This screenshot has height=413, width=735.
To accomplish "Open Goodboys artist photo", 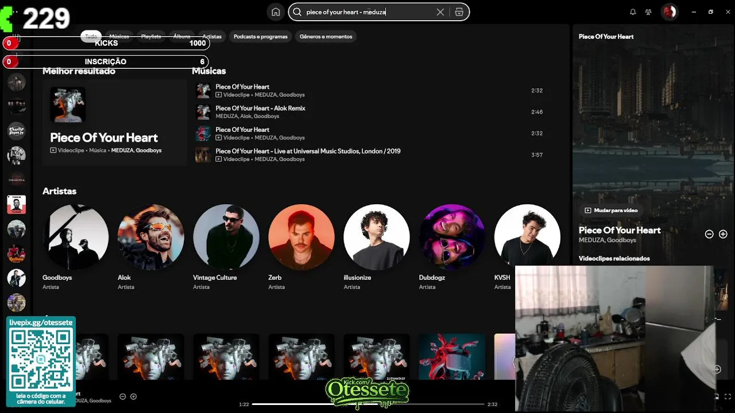I will [75, 237].
